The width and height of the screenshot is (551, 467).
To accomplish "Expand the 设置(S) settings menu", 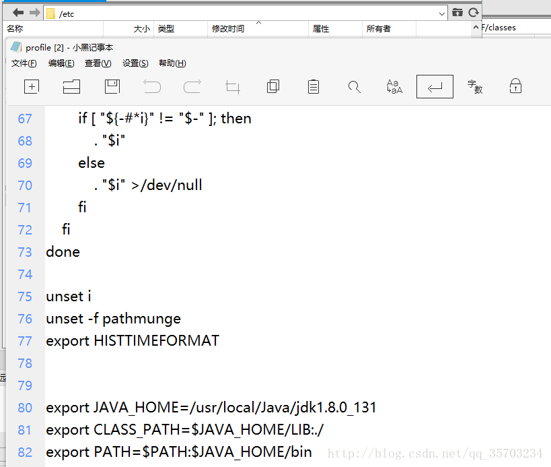I will pos(135,63).
